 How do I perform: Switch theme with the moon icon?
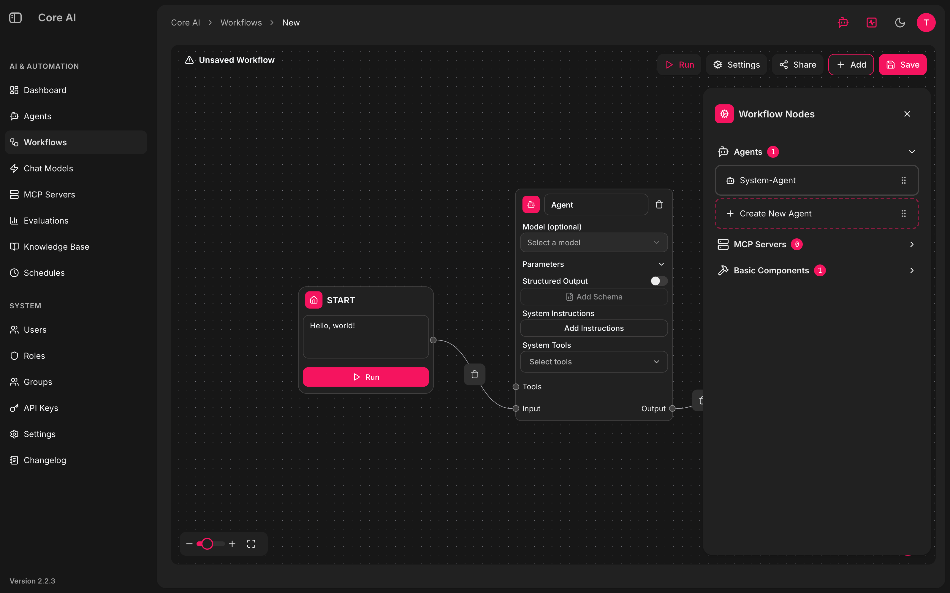click(900, 22)
